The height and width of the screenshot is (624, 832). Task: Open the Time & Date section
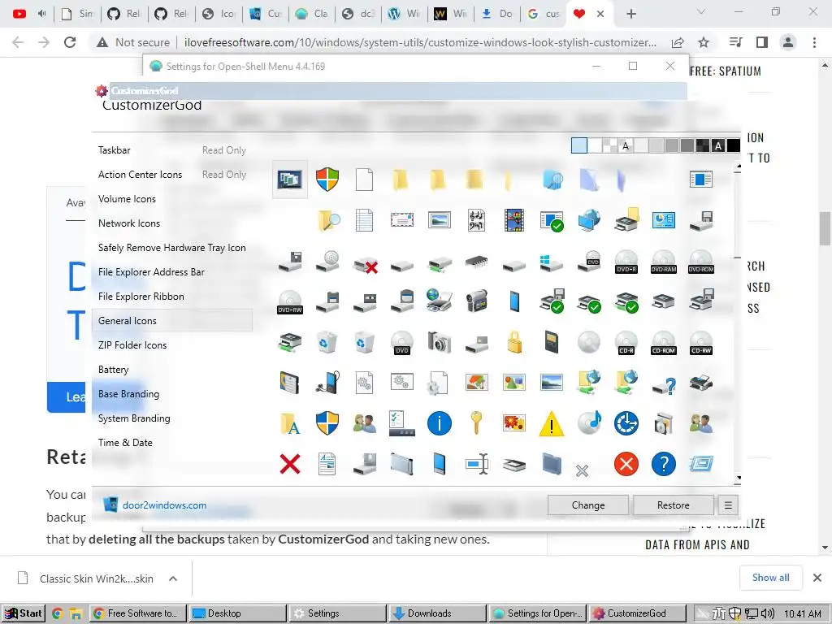click(x=172, y=443)
